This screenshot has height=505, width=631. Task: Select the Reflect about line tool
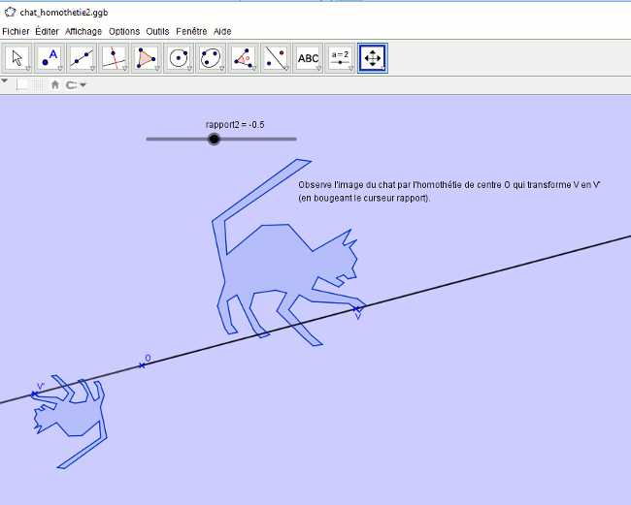pyautogui.click(x=276, y=58)
